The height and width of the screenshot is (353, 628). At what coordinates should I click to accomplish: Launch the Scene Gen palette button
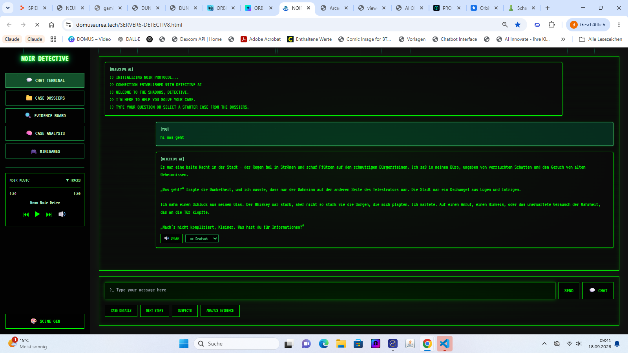click(x=45, y=321)
